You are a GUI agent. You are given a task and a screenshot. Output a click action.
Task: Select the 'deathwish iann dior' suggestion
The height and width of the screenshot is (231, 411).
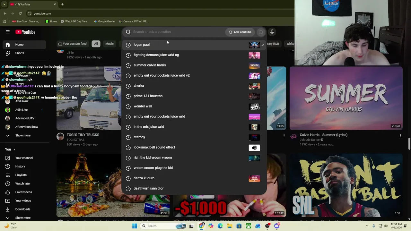coord(194,188)
